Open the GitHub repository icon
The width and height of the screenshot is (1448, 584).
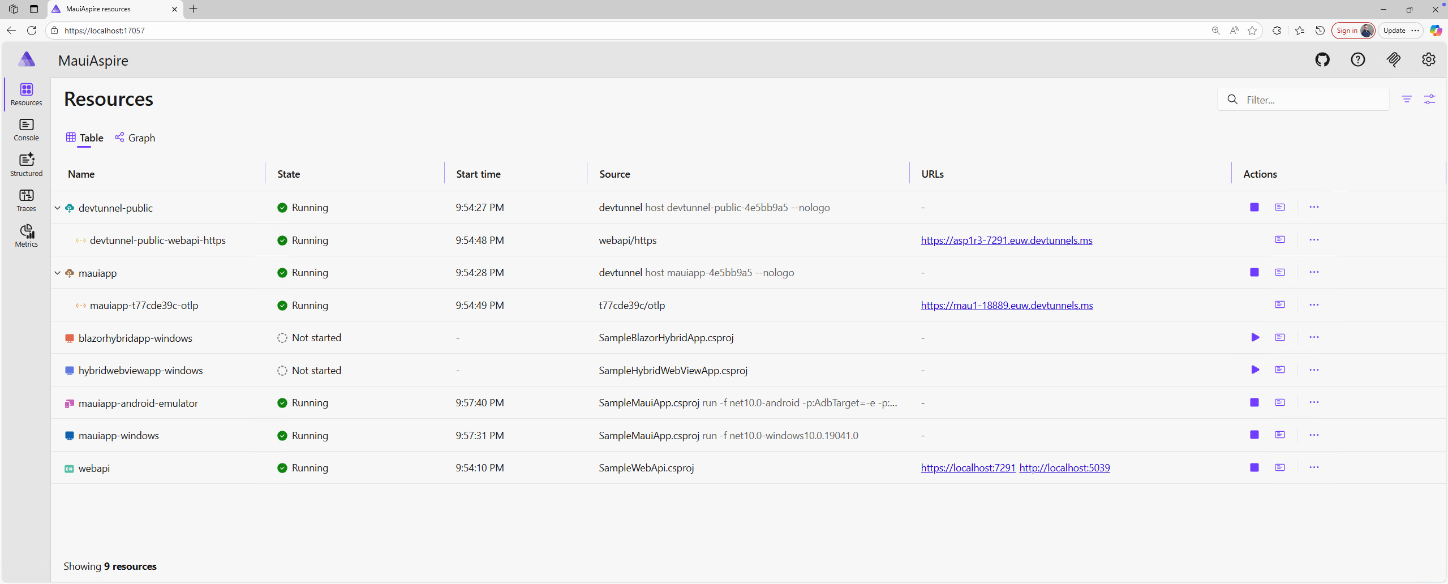point(1322,59)
